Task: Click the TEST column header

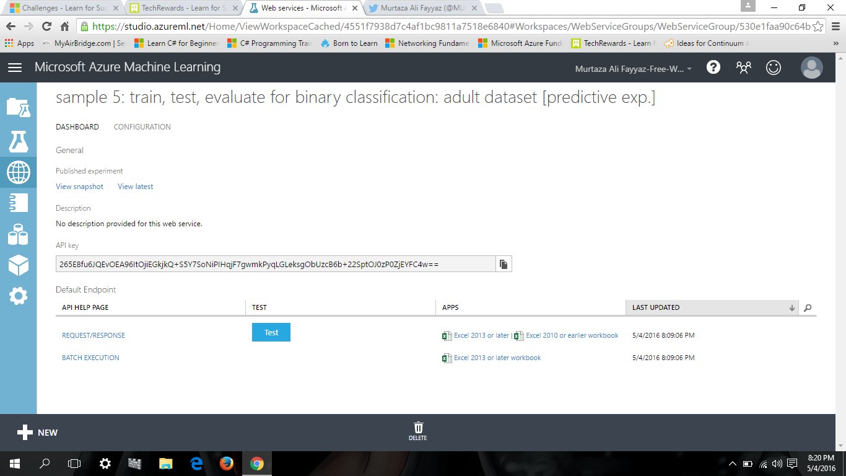Action: [x=259, y=307]
